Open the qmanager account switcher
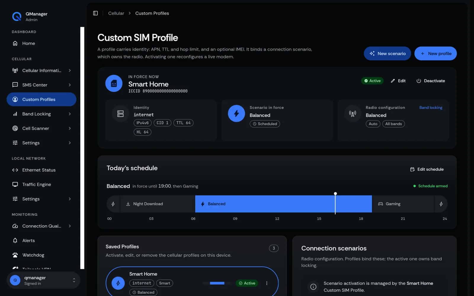Screen dimensions: 474x296 43,280
